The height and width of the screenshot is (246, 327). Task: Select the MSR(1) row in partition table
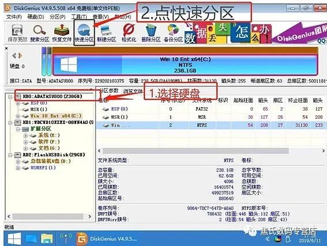tap(211, 117)
